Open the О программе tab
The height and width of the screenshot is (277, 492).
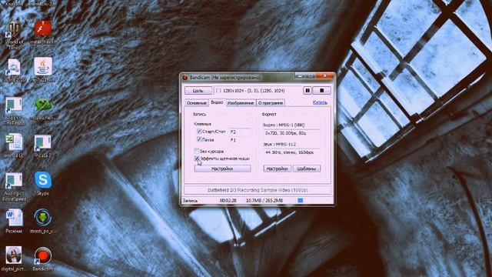coord(271,103)
